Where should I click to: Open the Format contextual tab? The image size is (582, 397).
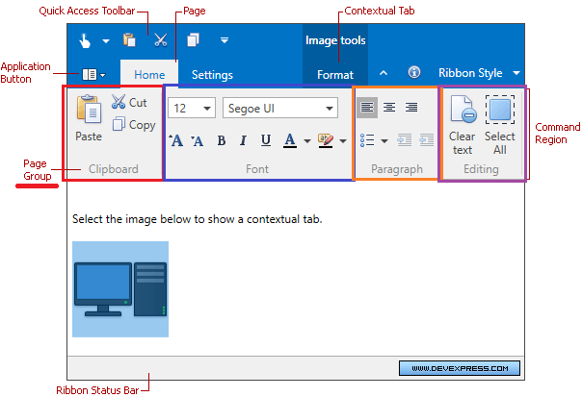coord(335,75)
